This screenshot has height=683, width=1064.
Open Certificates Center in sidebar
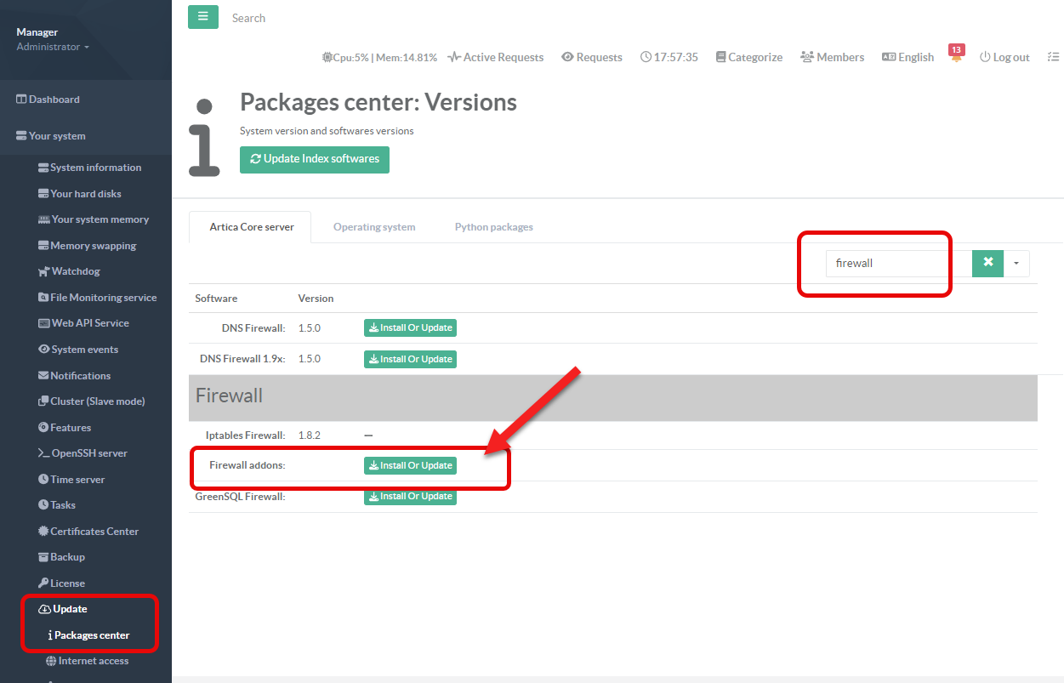coord(94,531)
